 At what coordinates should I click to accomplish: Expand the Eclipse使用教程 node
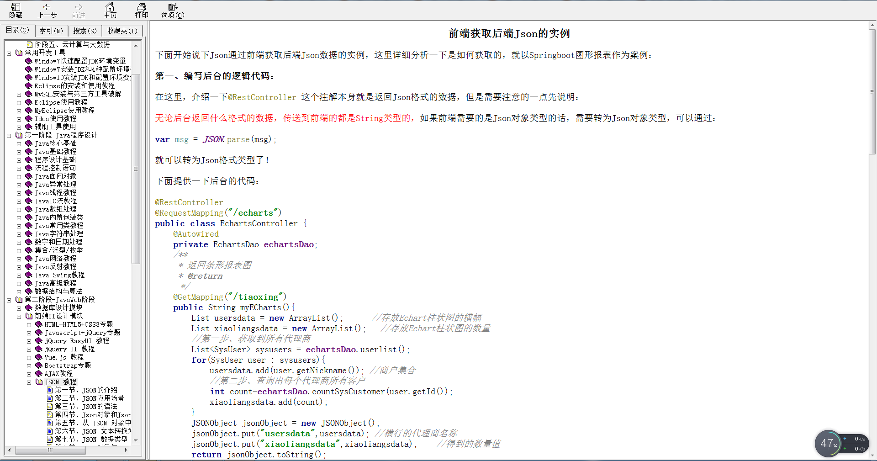(19, 102)
